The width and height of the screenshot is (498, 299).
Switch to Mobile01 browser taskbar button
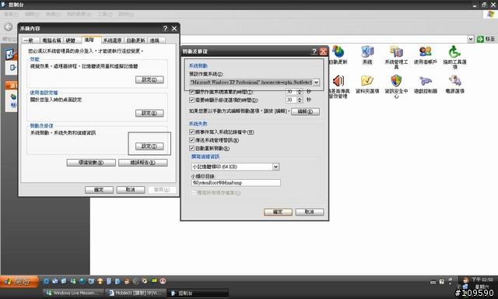click(x=136, y=293)
